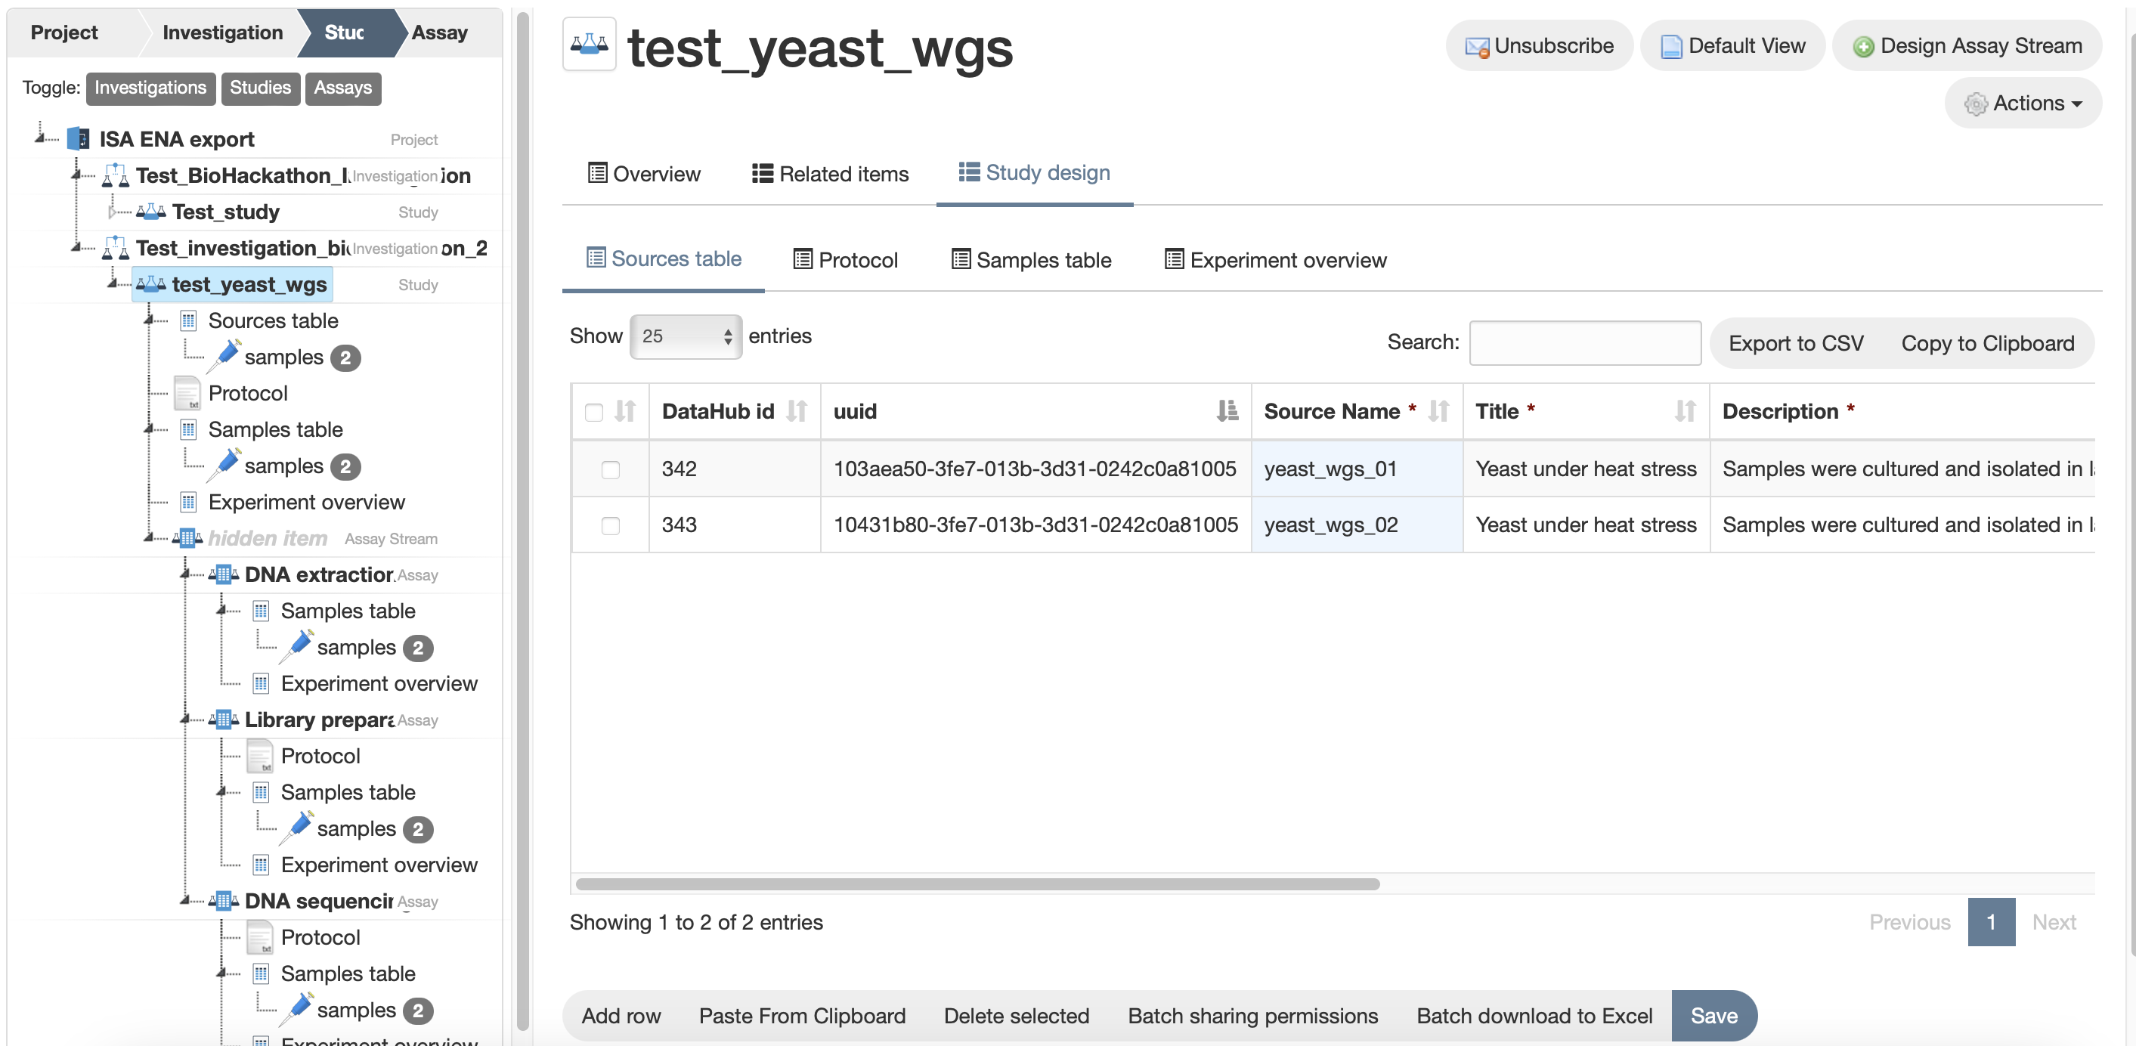Collapse the Library preparation assay node
This screenshot has height=1046, width=2136.
point(186,719)
